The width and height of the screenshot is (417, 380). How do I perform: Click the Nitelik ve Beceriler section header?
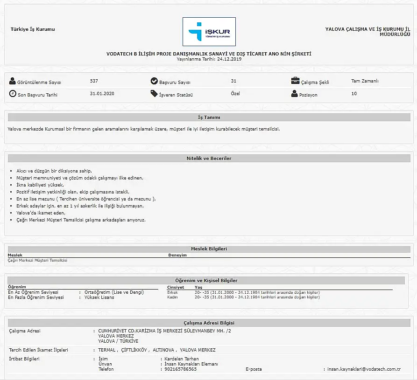pyautogui.click(x=209, y=158)
